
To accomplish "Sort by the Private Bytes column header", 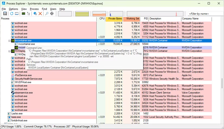I will click(x=115, y=19).
